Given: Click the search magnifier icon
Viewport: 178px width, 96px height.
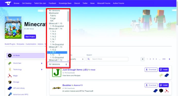Looking at the screenshot, I should point(89,59).
